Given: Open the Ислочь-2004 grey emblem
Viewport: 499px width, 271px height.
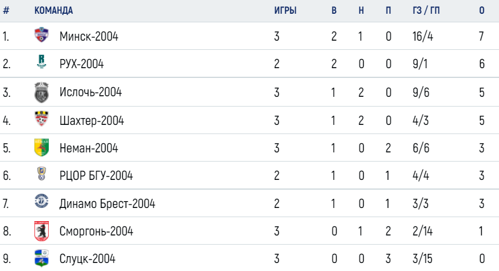Looking at the screenshot, I should click(x=41, y=92).
